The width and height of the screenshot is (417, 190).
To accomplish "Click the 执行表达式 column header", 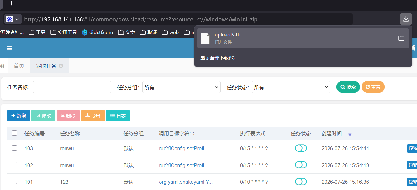I will (x=253, y=133).
